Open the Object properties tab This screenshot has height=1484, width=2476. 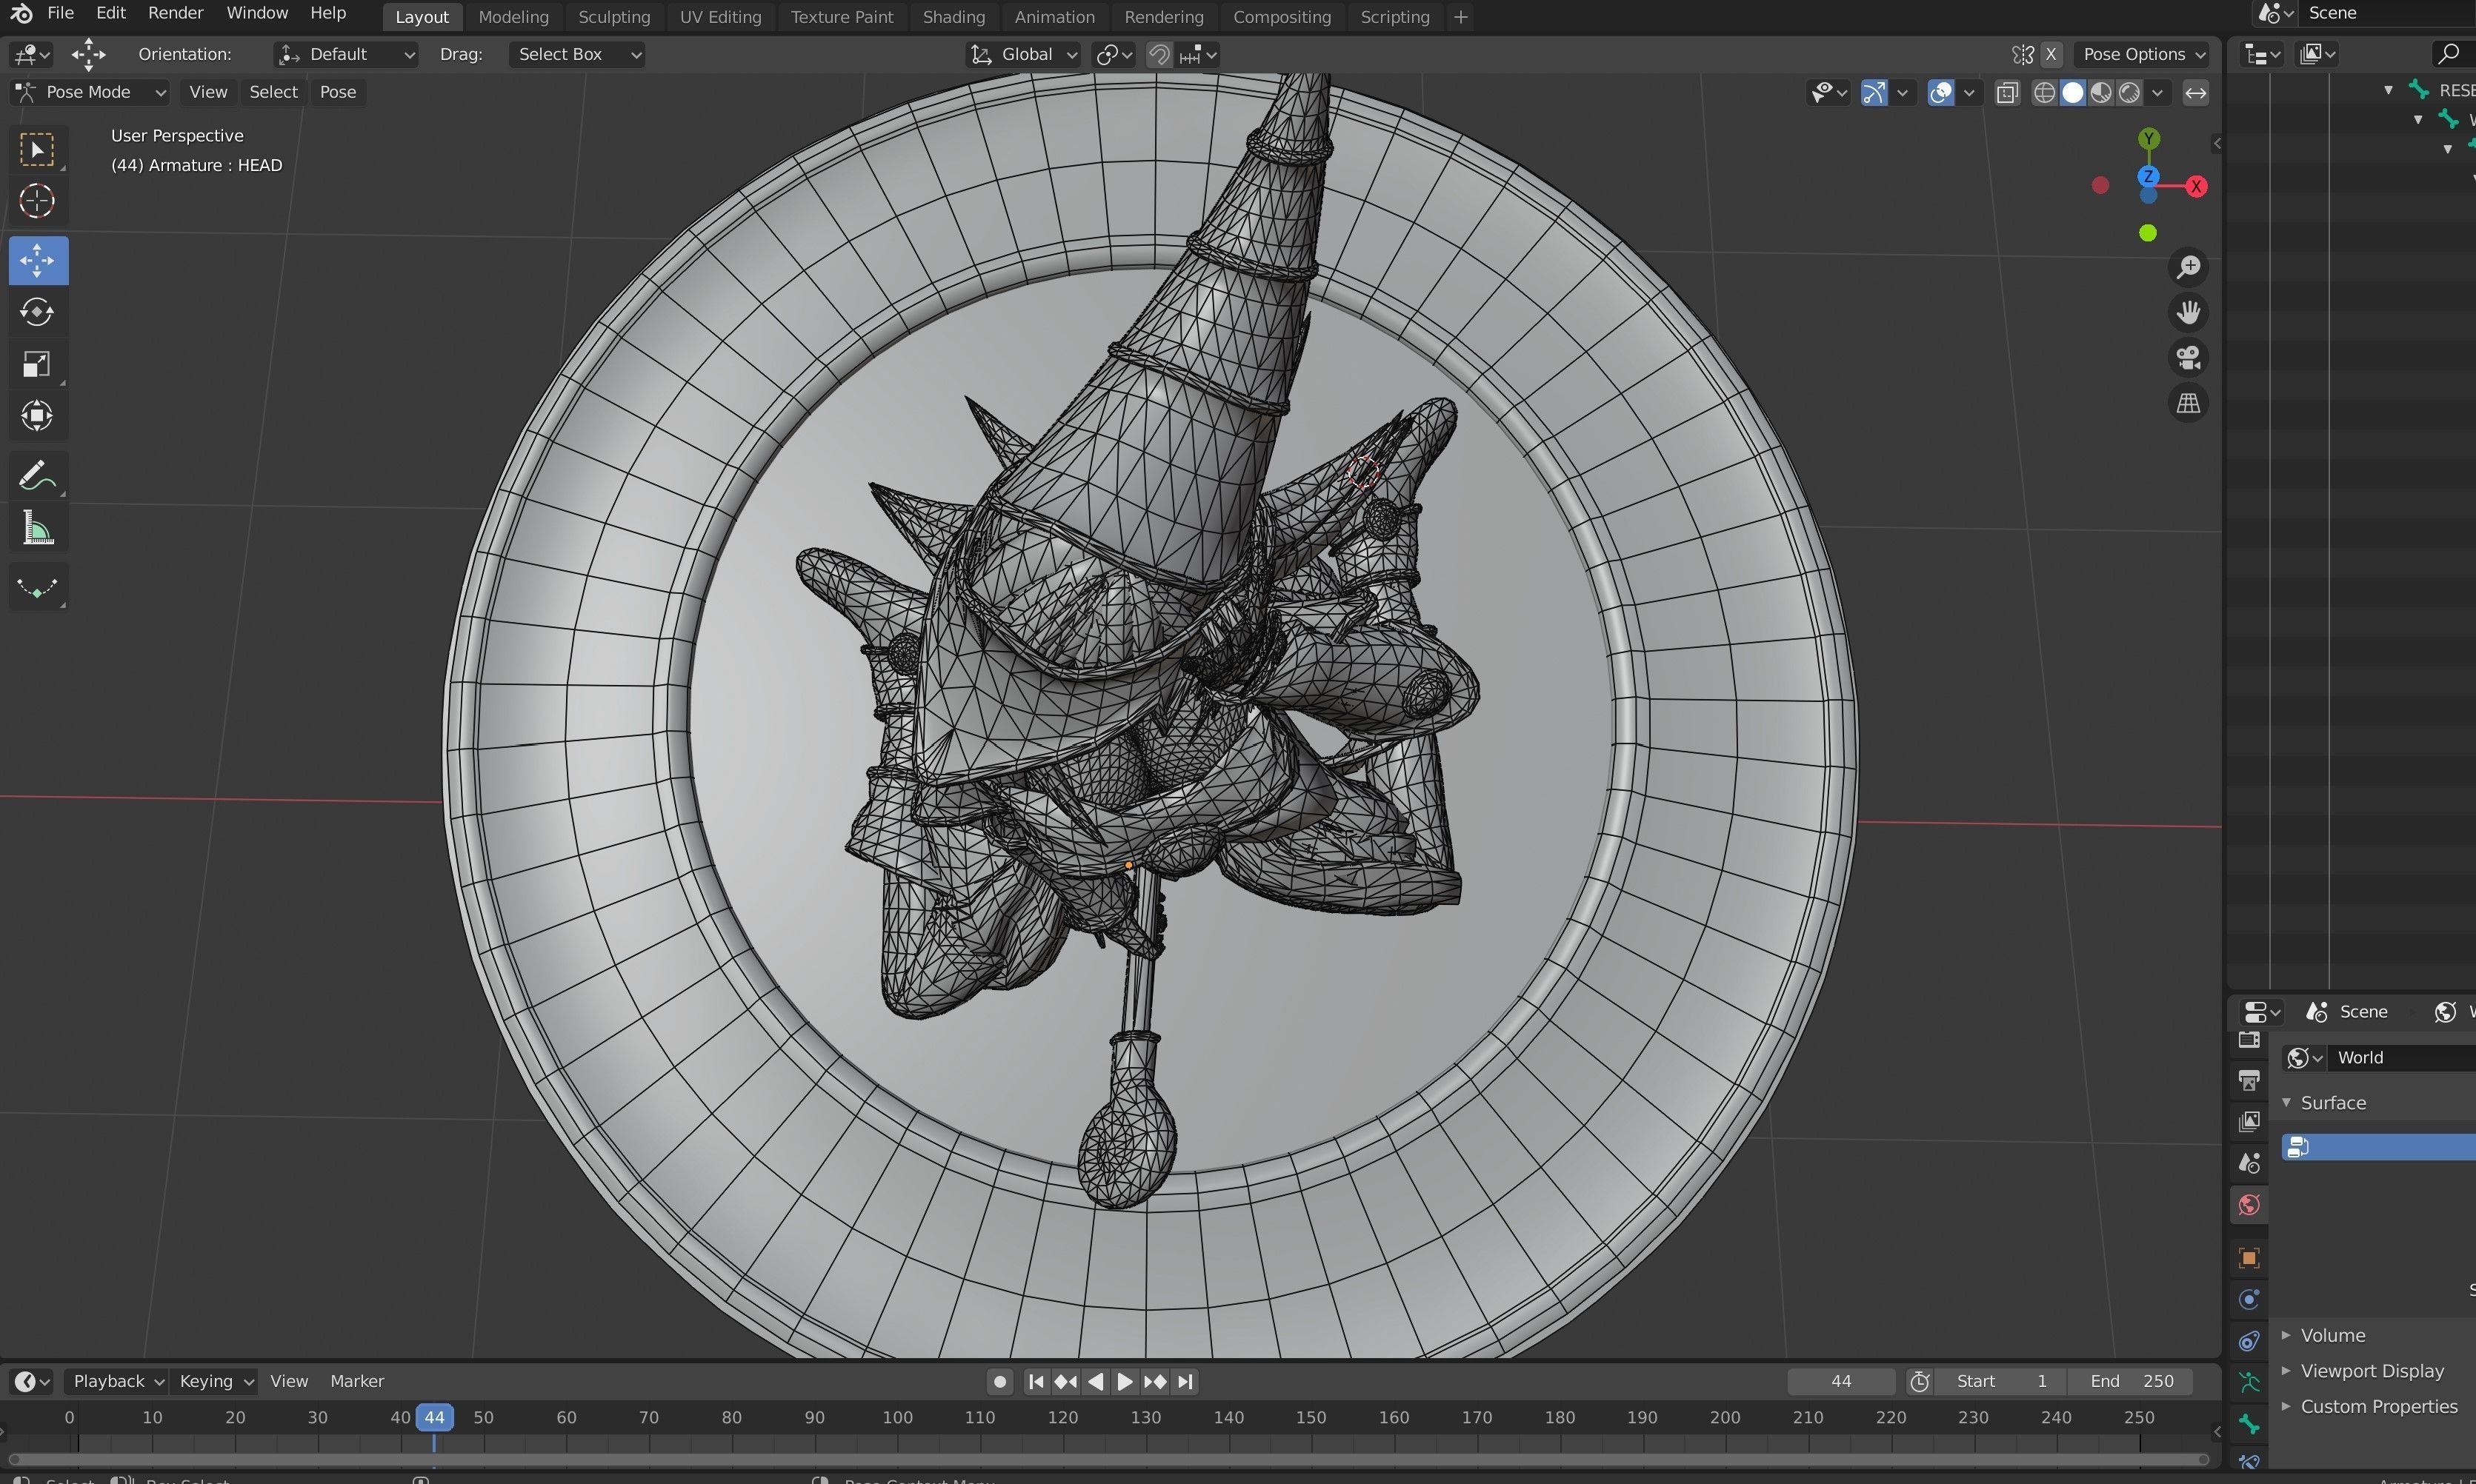(2249, 1258)
